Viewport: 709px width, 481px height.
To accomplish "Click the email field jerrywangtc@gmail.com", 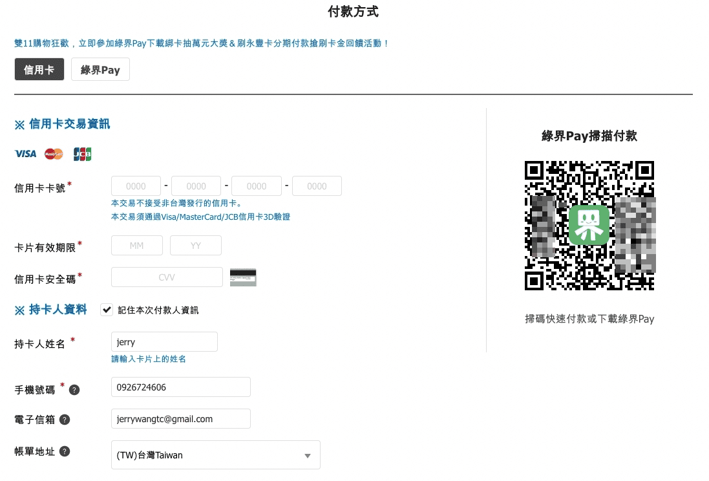I will click(x=181, y=418).
